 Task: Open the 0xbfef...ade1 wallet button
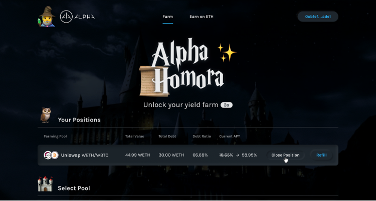pyautogui.click(x=318, y=17)
